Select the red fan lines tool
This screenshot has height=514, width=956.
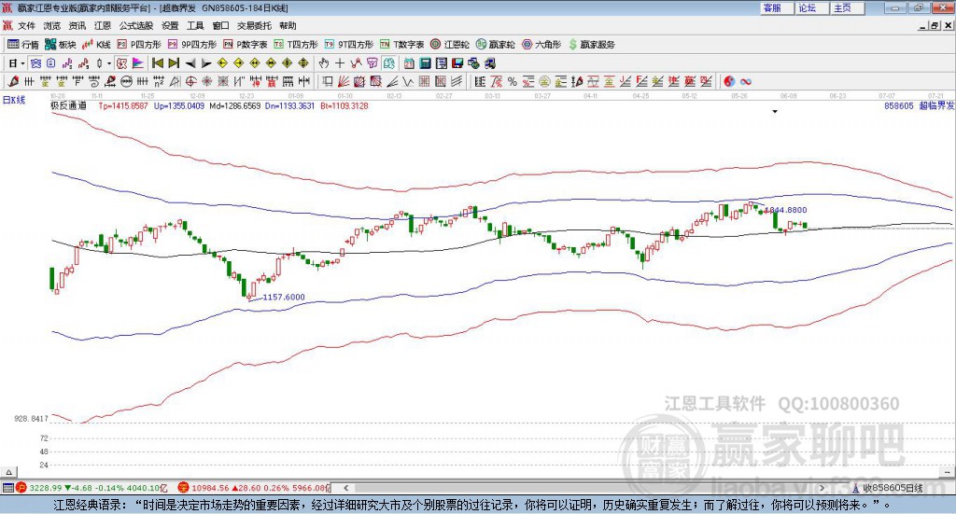coord(344,81)
